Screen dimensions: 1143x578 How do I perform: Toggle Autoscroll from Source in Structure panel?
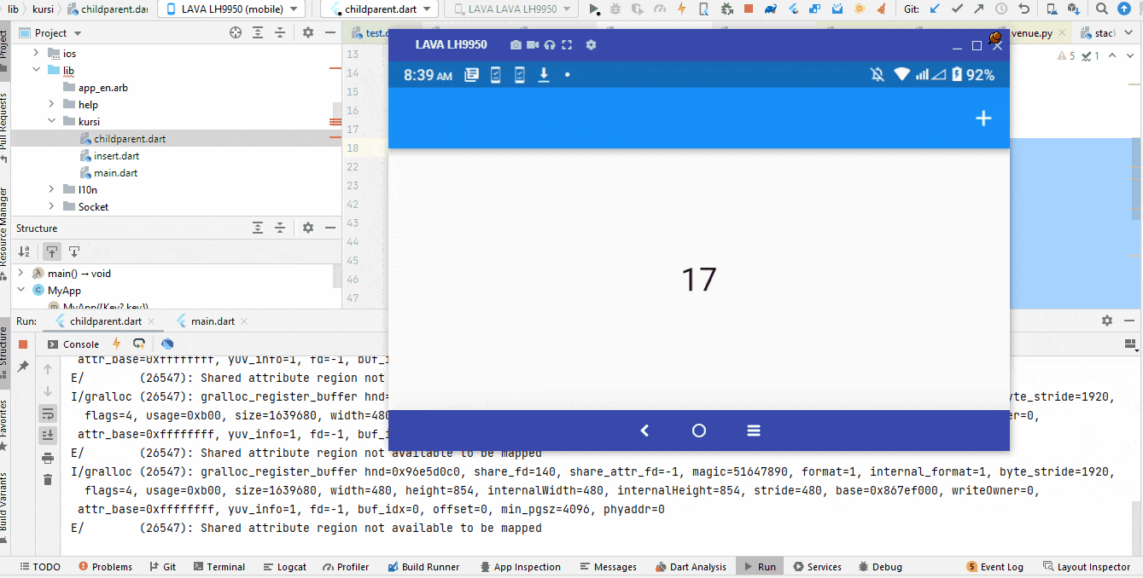(x=74, y=251)
